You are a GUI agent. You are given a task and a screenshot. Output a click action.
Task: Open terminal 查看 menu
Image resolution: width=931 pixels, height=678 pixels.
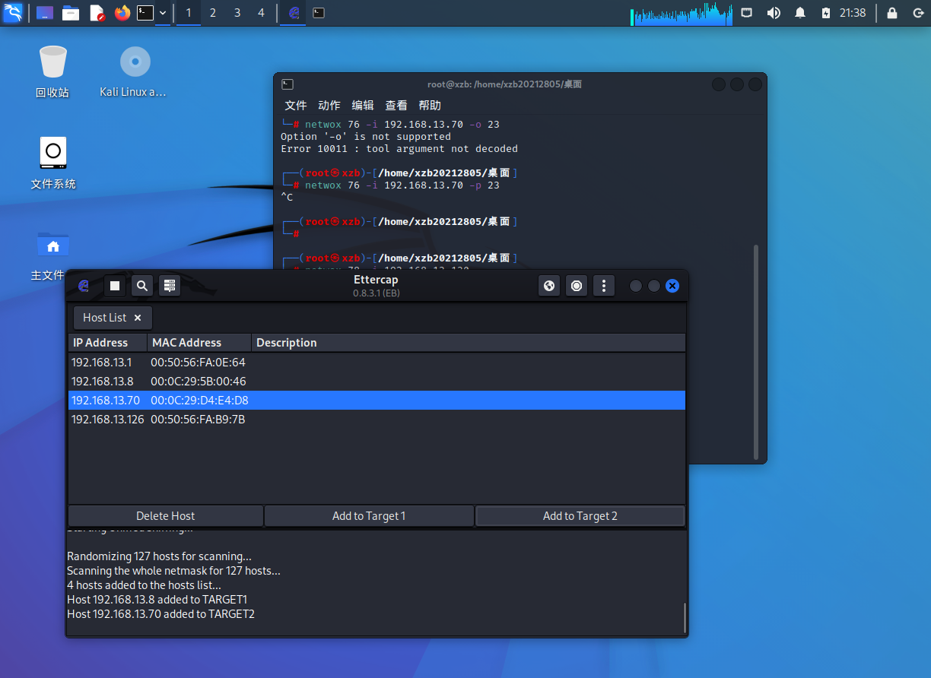(x=396, y=106)
